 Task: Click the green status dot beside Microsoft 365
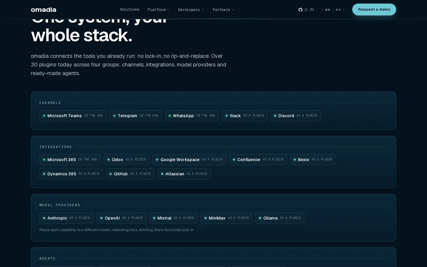[44, 159]
